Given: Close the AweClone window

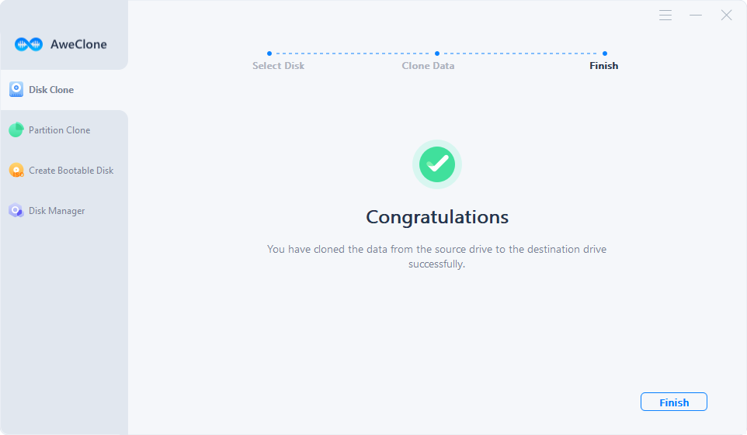Looking at the screenshot, I should (x=726, y=16).
